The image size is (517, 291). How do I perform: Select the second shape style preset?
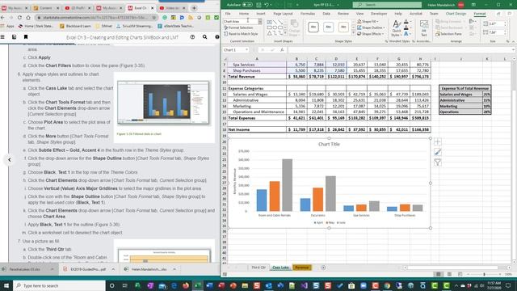[x=328, y=27]
